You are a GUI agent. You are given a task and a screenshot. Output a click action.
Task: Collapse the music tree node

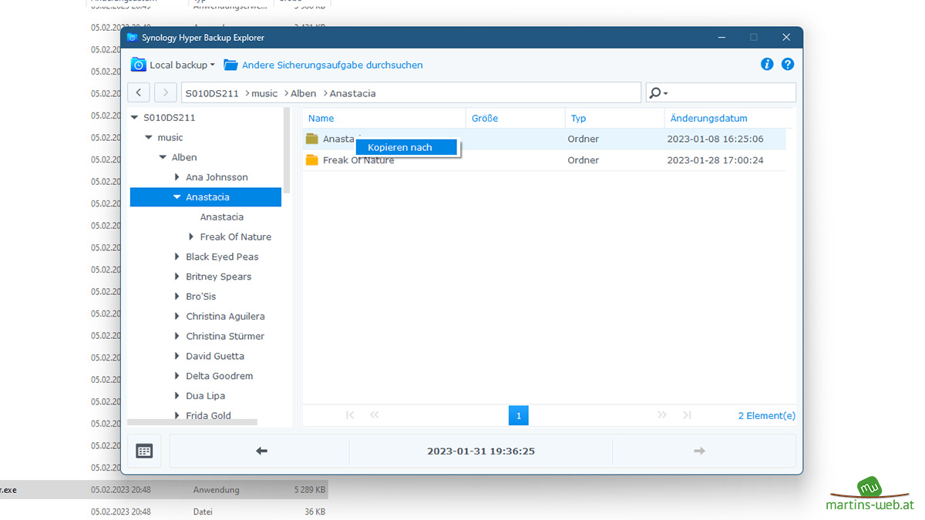pyautogui.click(x=149, y=138)
